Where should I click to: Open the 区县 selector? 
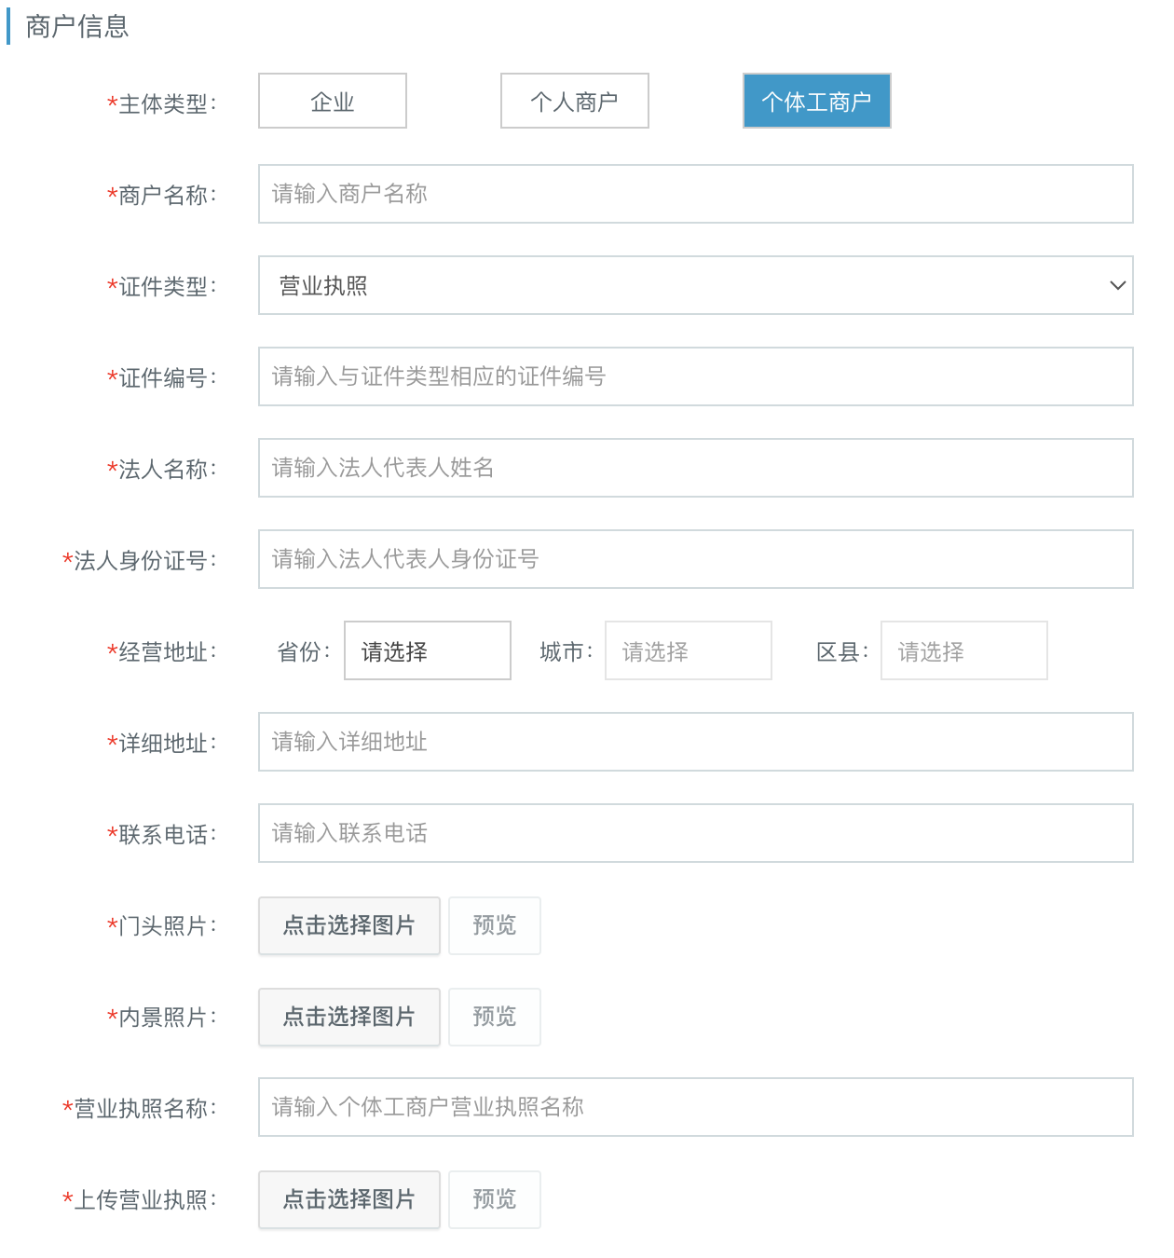click(x=964, y=650)
